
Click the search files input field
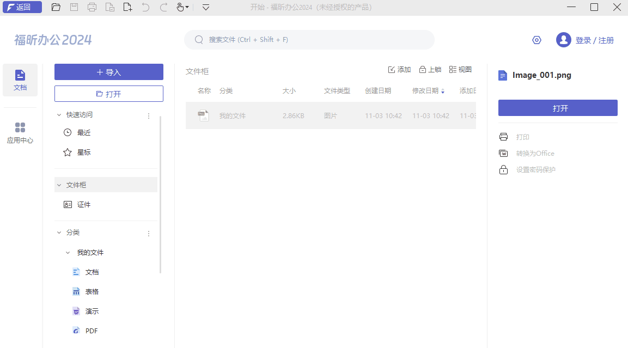pyautogui.click(x=309, y=39)
